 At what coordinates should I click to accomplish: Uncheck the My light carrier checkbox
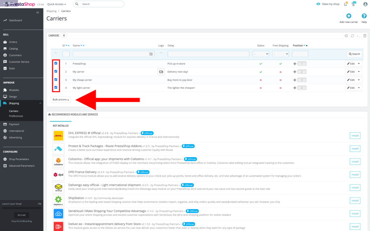point(56,87)
